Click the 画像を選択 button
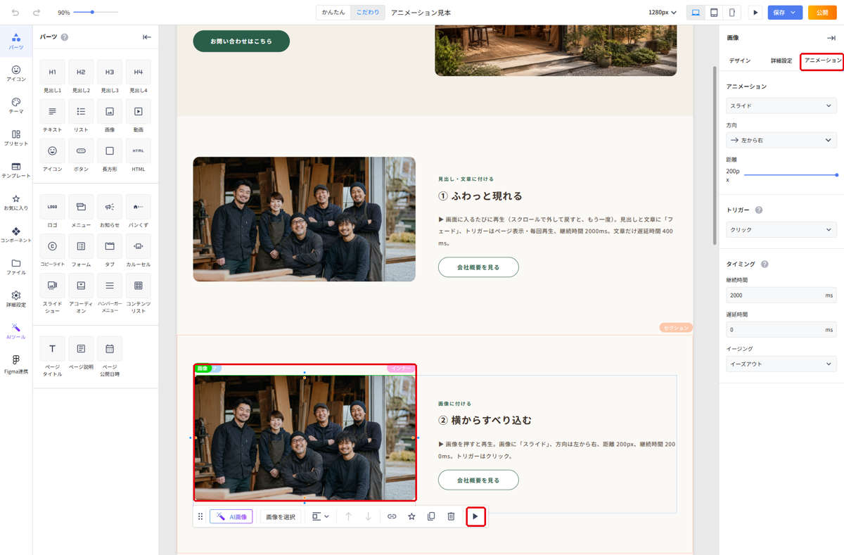The image size is (844, 555). 281,516
